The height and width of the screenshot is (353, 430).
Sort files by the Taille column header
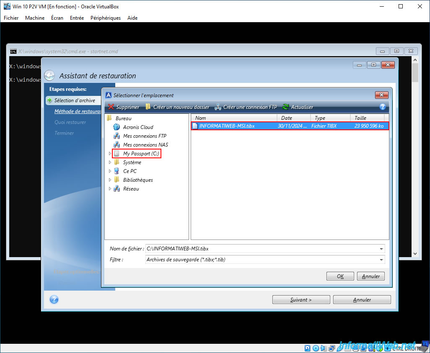367,118
